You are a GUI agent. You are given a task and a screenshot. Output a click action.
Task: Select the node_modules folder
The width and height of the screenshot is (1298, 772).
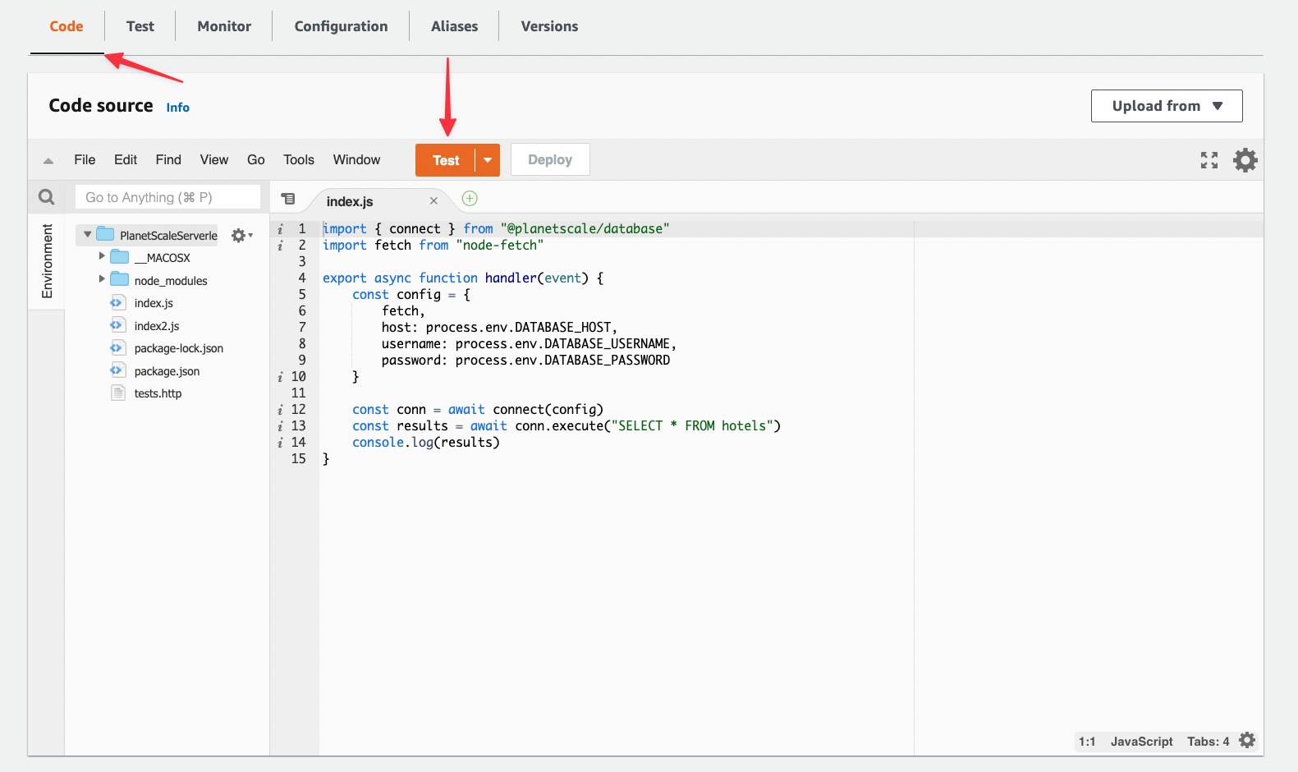click(x=171, y=281)
